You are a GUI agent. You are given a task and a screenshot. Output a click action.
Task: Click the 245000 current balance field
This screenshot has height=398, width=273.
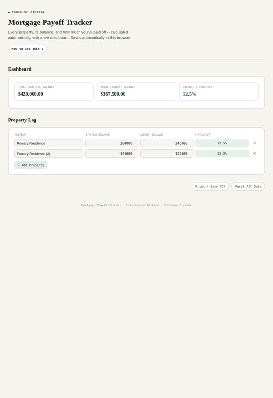tap(167, 143)
